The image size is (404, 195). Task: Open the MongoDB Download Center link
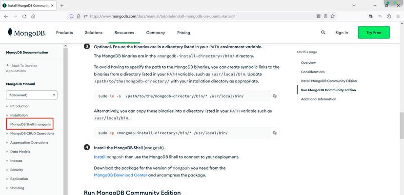pos(121,175)
